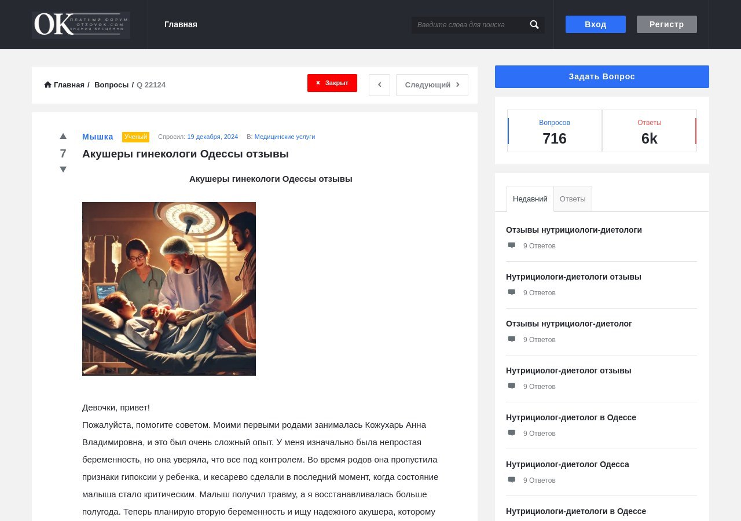
Task: Open Нутрициологи-диетологи отзывы question
Action: click(x=574, y=277)
